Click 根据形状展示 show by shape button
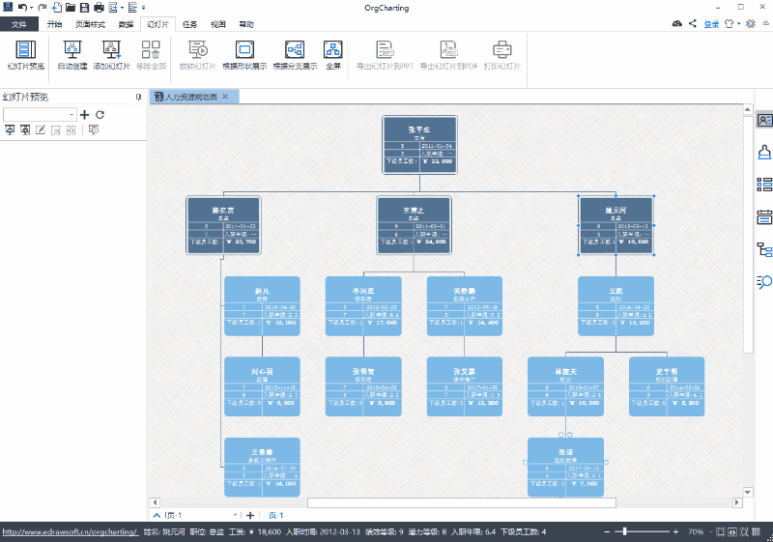 pos(244,55)
